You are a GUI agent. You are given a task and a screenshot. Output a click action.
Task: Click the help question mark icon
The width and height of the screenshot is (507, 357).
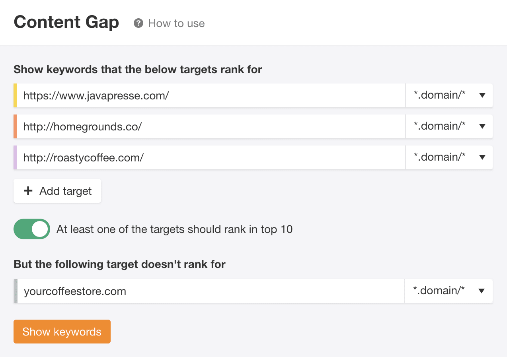(x=138, y=23)
